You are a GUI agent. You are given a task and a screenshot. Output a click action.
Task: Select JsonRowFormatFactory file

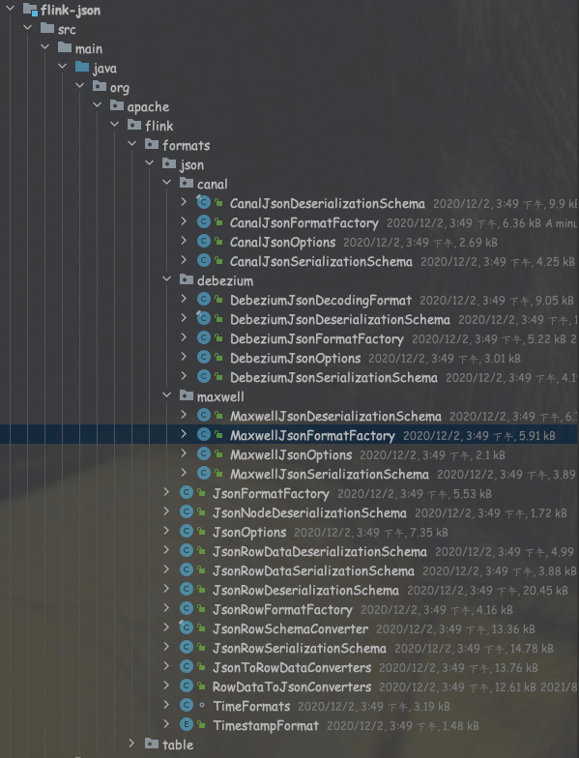click(x=282, y=609)
